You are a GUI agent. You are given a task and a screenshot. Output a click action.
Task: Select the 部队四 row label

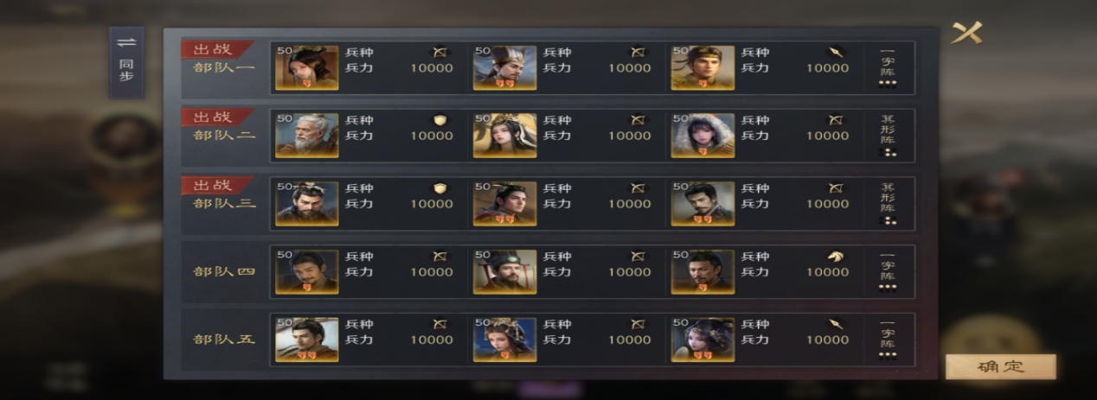(x=224, y=272)
